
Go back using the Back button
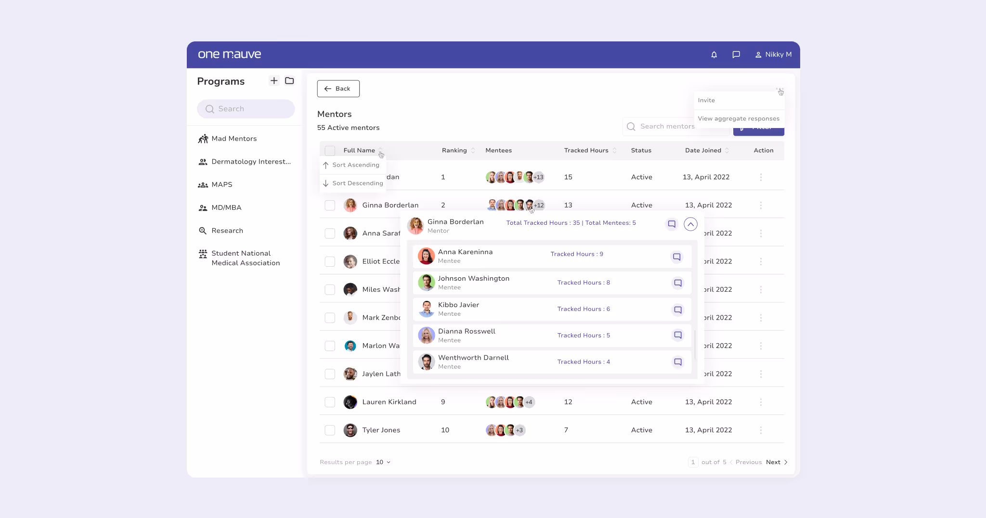click(338, 89)
